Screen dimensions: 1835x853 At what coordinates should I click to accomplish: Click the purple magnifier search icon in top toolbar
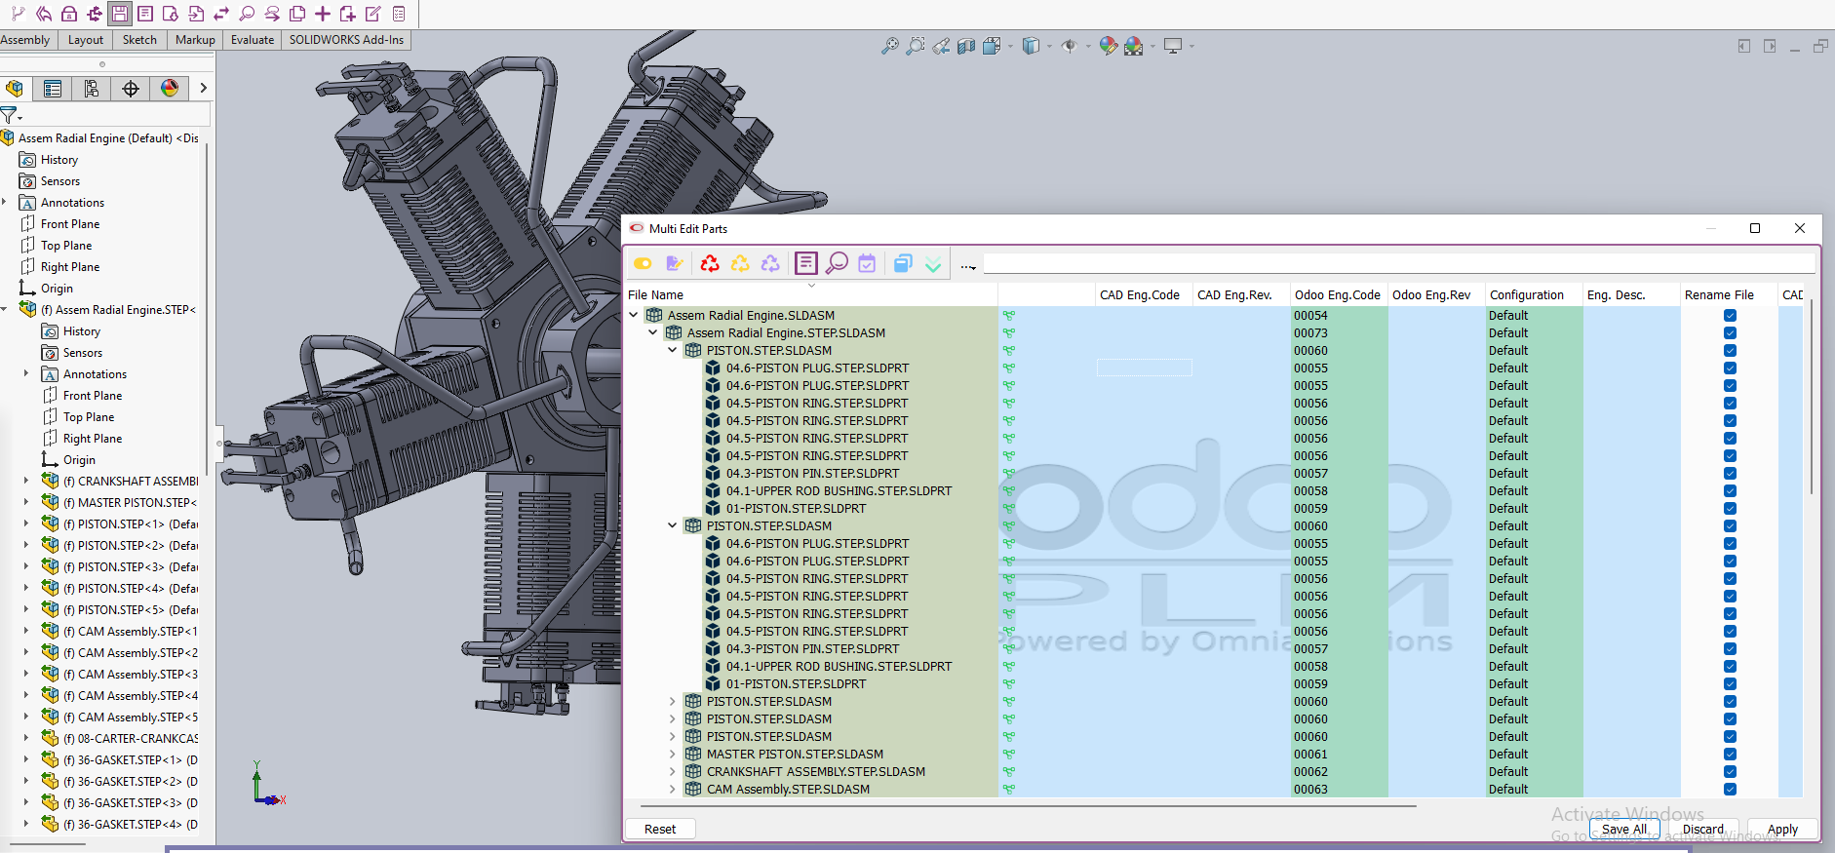(x=247, y=14)
